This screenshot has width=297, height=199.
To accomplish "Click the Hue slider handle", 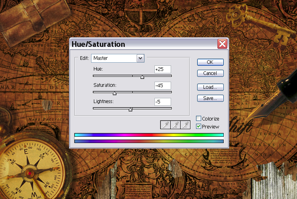I will tap(142, 77).
